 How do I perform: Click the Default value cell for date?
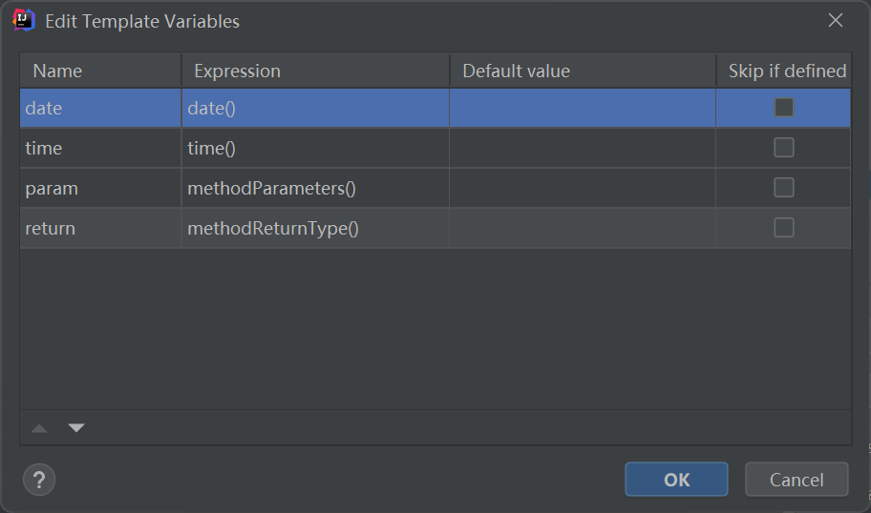(x=583, y=108)
